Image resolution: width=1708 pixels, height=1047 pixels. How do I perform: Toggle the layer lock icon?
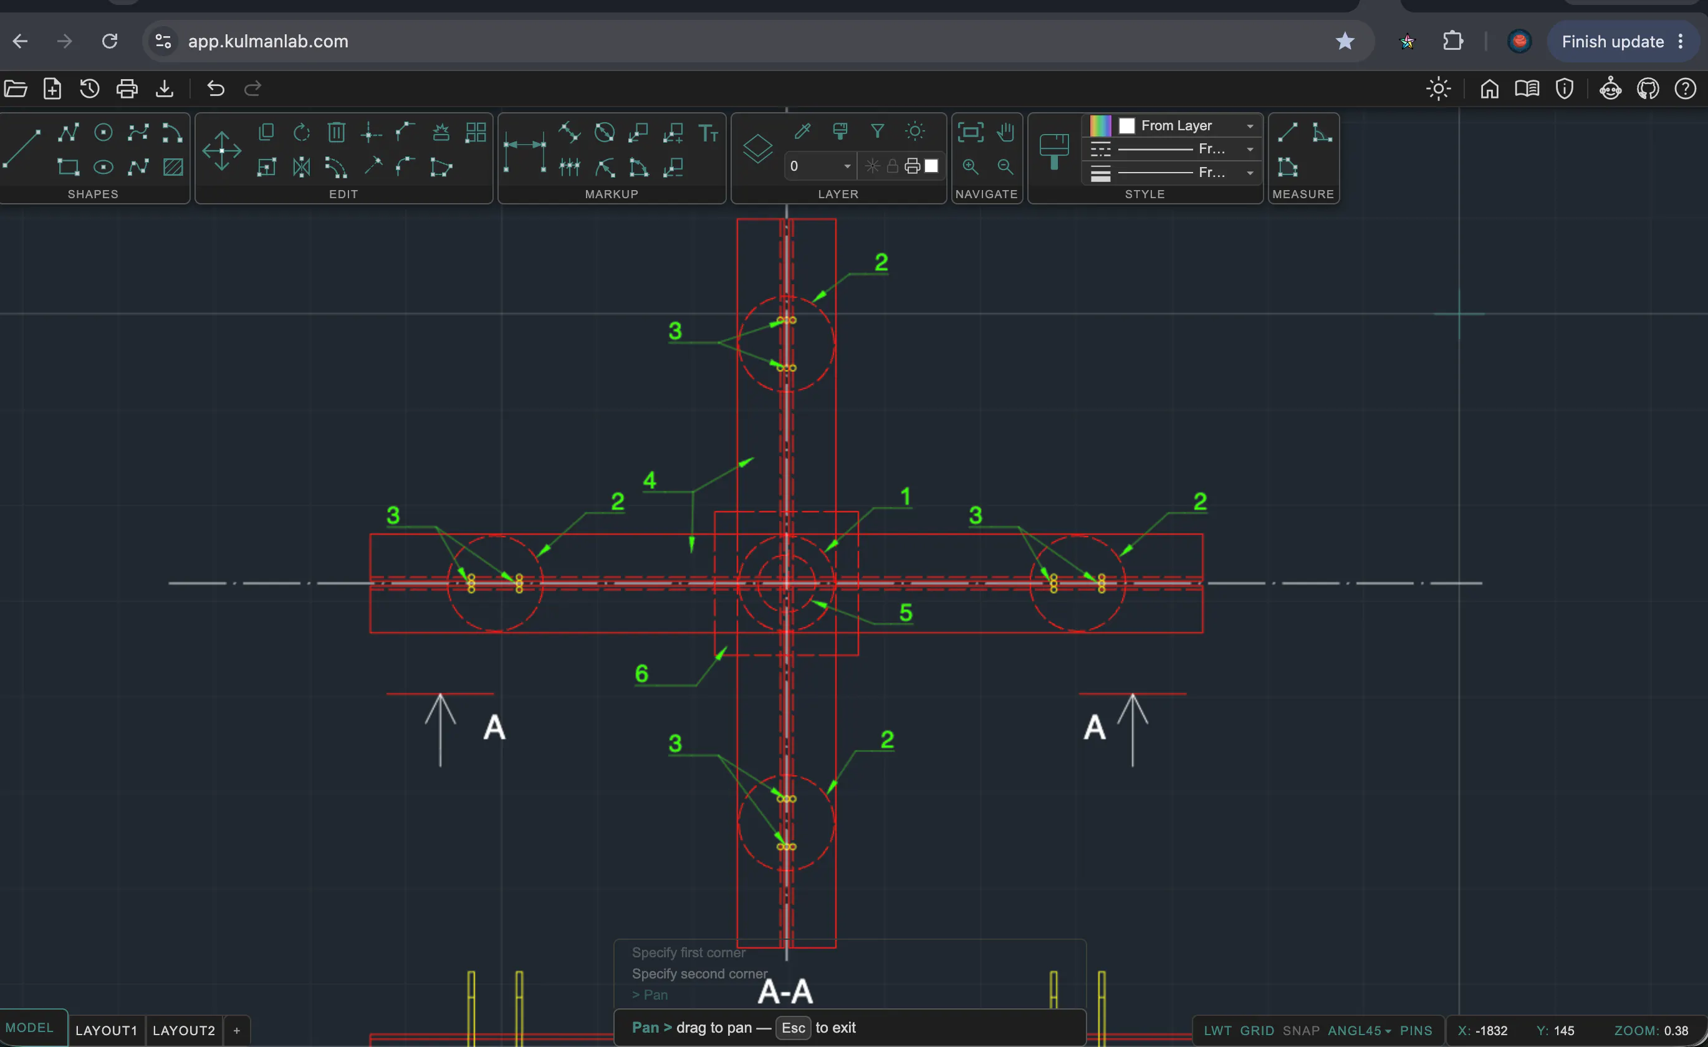893,166
